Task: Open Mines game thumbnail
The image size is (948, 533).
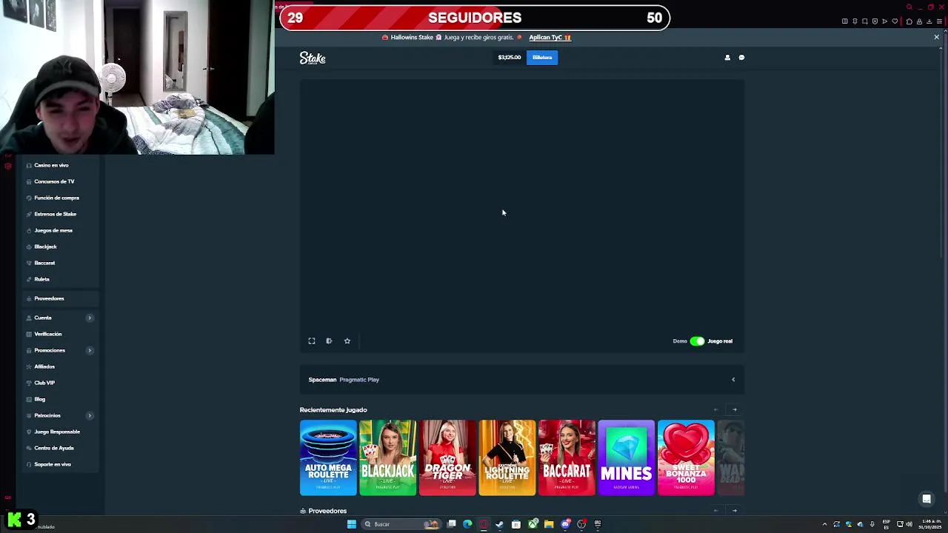Action: tap(627, 457)
